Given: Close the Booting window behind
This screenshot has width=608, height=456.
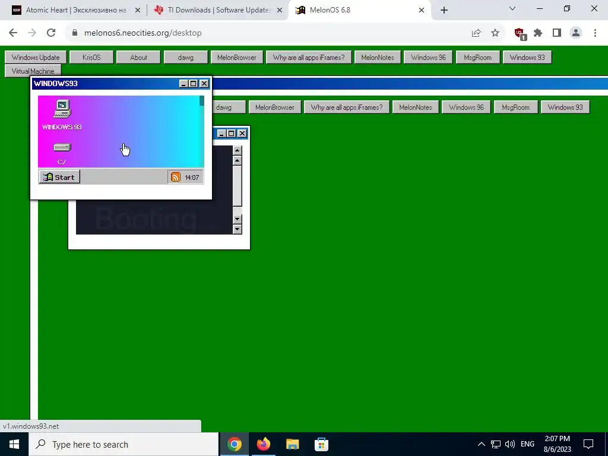Looking at the screenshot, I should 242,134.
